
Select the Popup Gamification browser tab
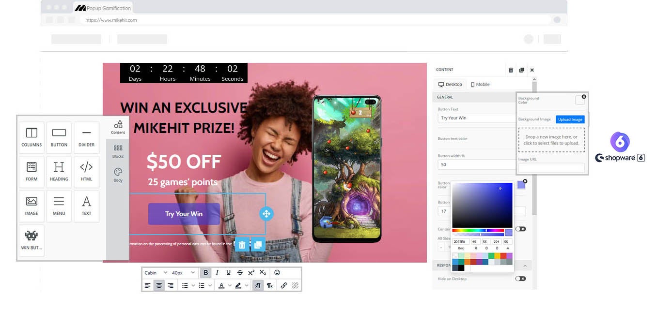point(103,8)
